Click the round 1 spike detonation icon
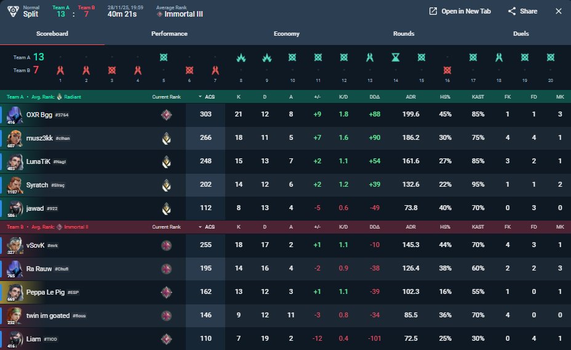571x350 pixels. click(x=60, y=70)
